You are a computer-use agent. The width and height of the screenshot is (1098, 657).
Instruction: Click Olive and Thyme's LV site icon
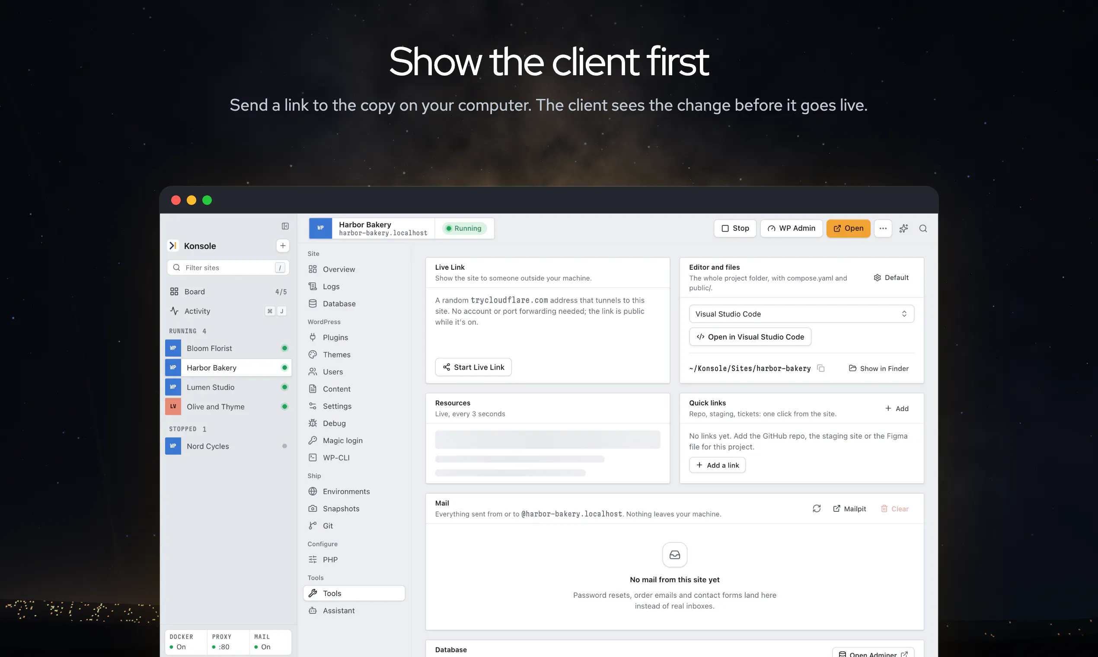click(173, 406)
